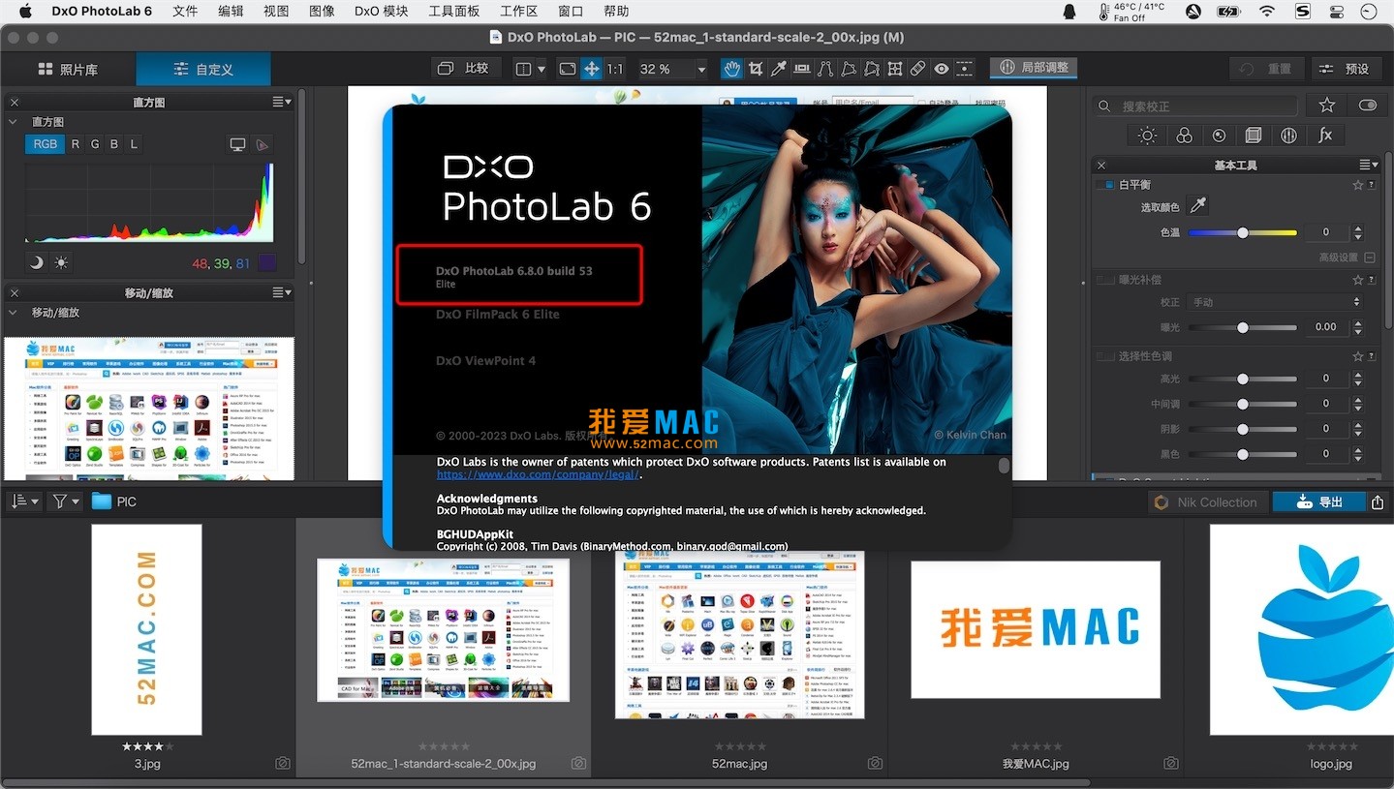Show shadow clipping moon icon
Screen dimensions: 1394x789
coord(37,262)
